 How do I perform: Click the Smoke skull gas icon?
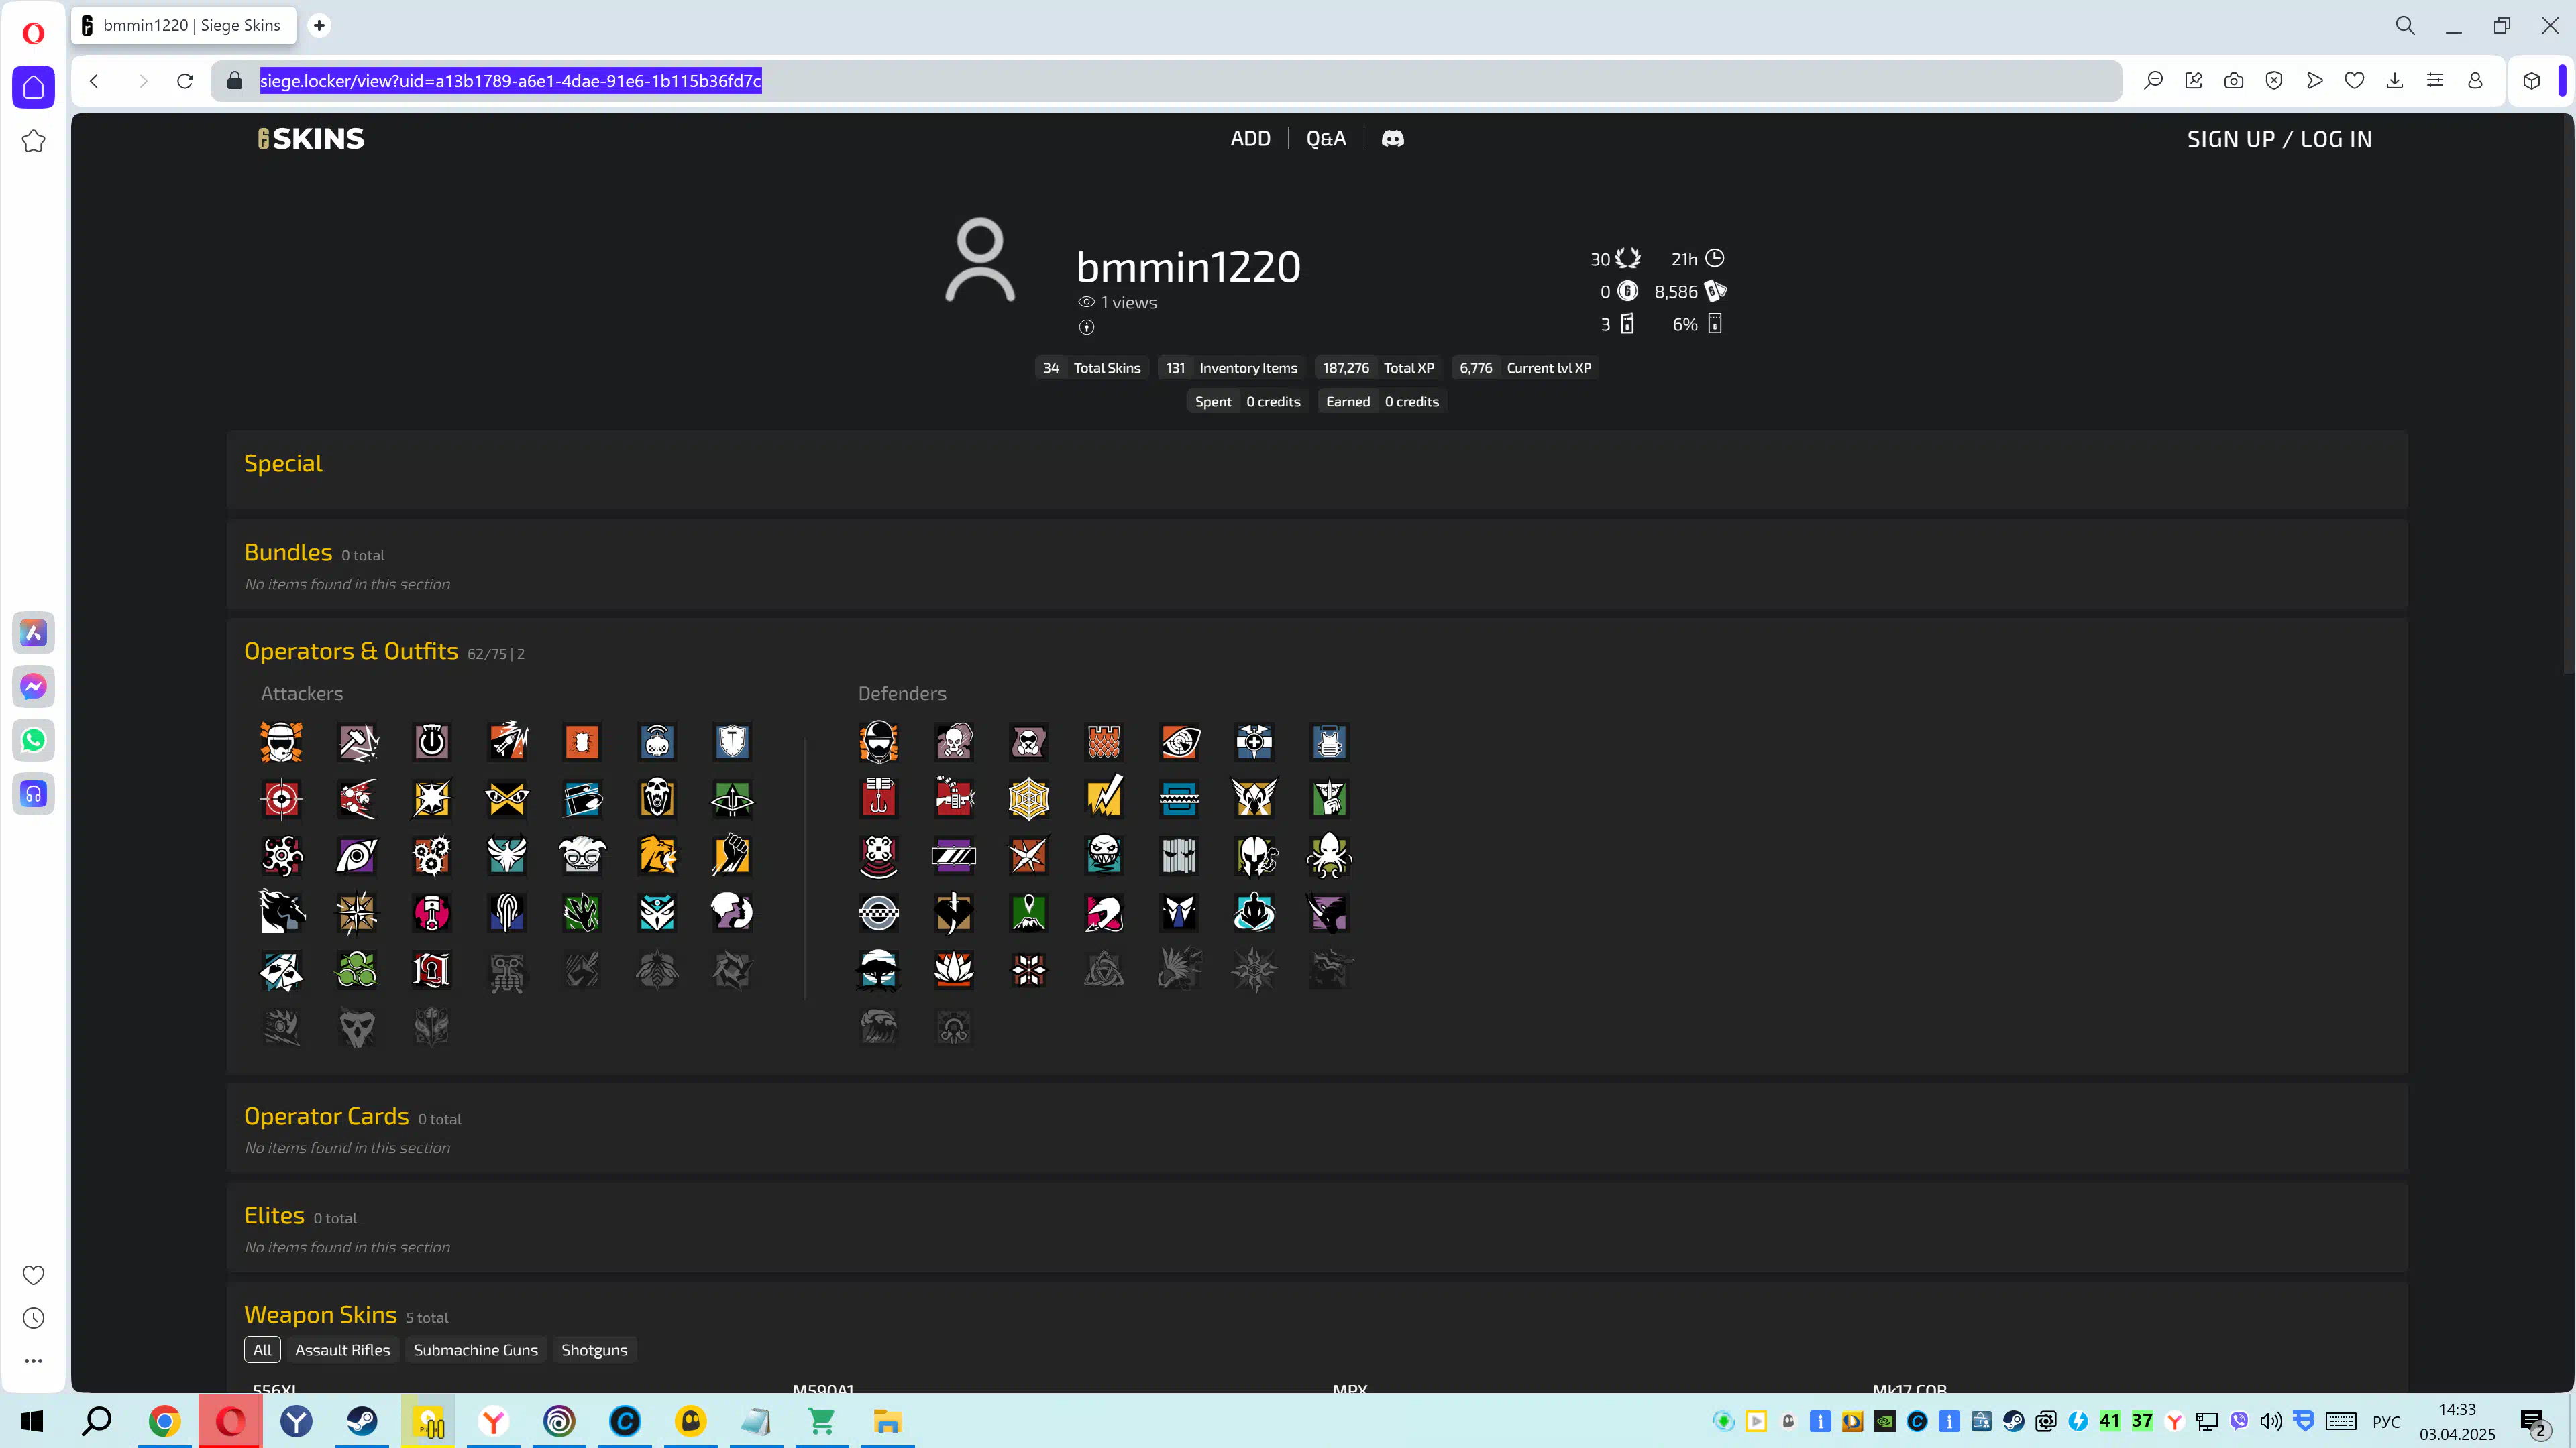954,741
